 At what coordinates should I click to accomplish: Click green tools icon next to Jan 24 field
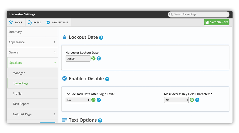pos(93,59)
